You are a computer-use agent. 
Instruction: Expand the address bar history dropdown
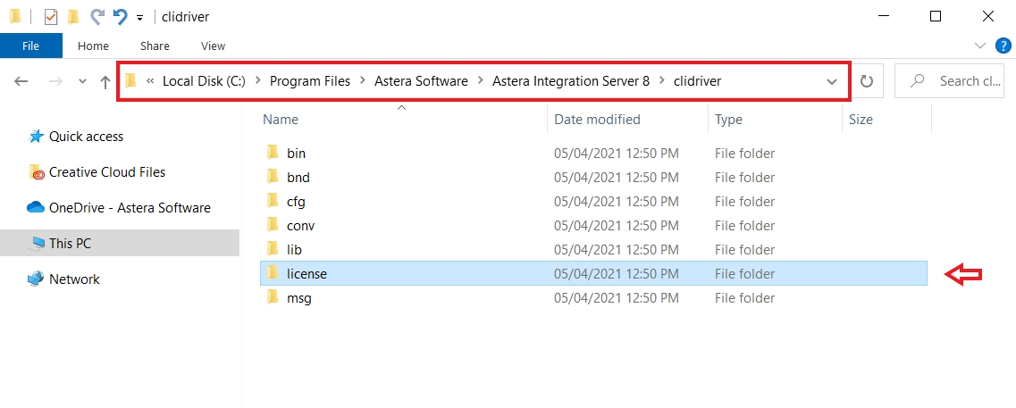pyautogui.click(x=832, y=81)
